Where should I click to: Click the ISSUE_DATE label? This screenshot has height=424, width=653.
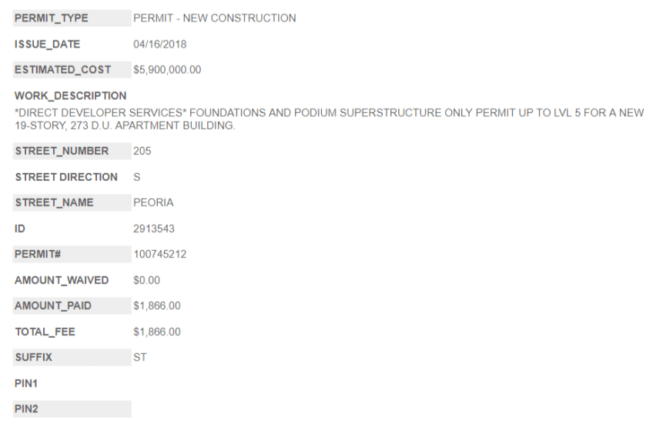48,45
